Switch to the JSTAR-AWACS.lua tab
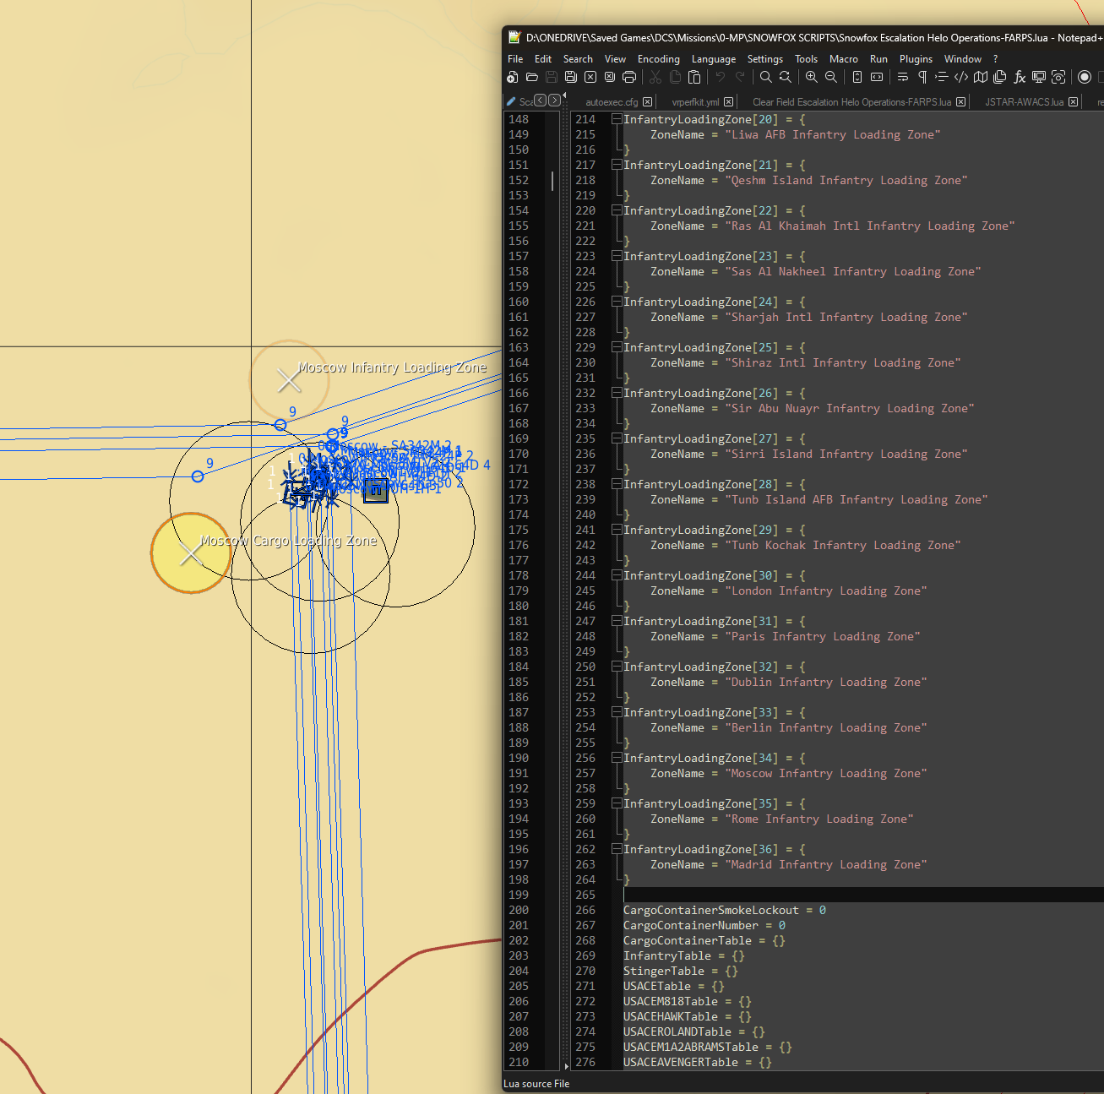Image resolution: width=1104 pixels, height=1094 pixels. coord(1024,101)
